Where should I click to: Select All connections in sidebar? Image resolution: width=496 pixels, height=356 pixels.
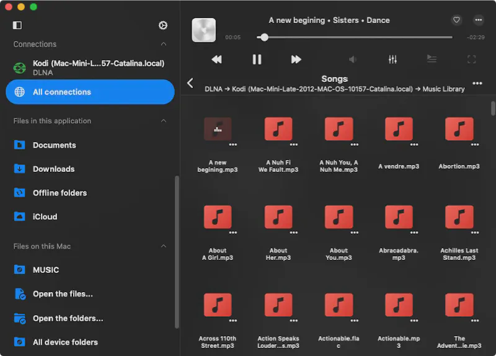[90, 92]
